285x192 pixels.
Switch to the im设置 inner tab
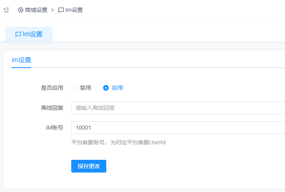21,60
